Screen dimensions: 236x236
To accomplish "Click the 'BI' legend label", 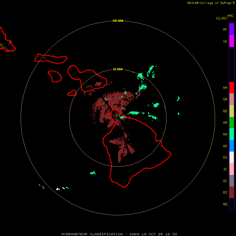I will tap(225, 192).
